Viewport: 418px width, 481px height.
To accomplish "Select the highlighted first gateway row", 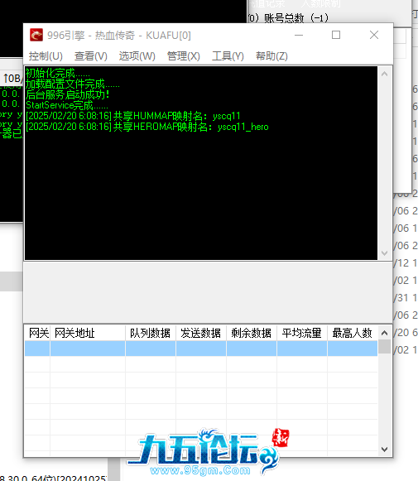I will pyautogui.click(x=201, y=349).
